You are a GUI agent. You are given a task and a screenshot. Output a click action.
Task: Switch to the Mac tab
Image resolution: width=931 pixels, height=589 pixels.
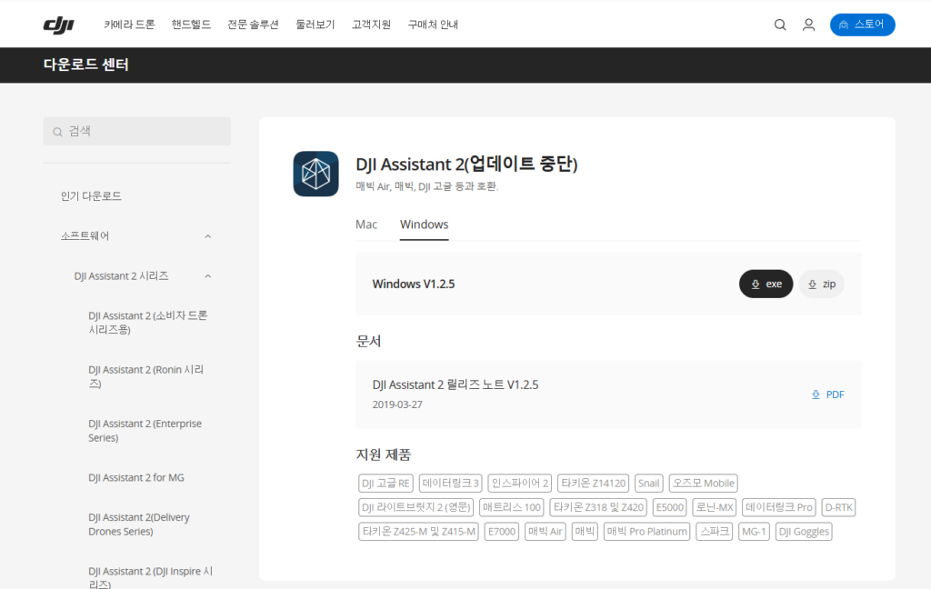pos(366,225)
